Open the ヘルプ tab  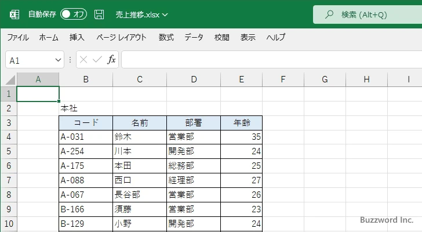[x=276, y=37]
